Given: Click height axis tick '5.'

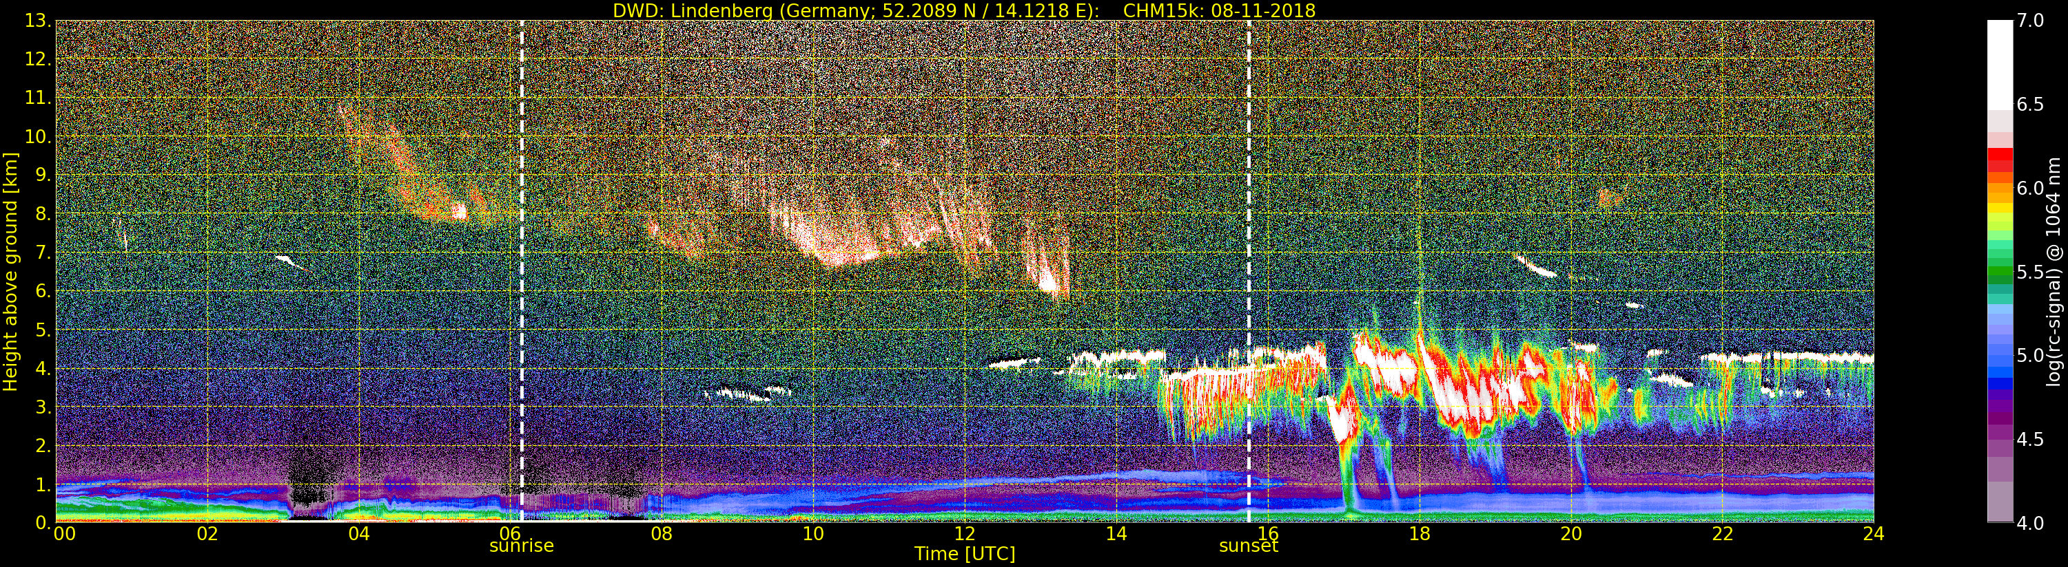Looking at the screenshot, I should point(43,330).
